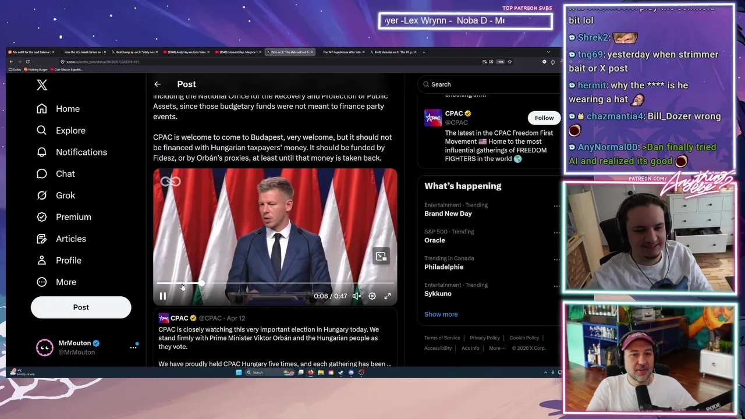
Task: Open Oracle trending topic
Action: tap(435, 240)
